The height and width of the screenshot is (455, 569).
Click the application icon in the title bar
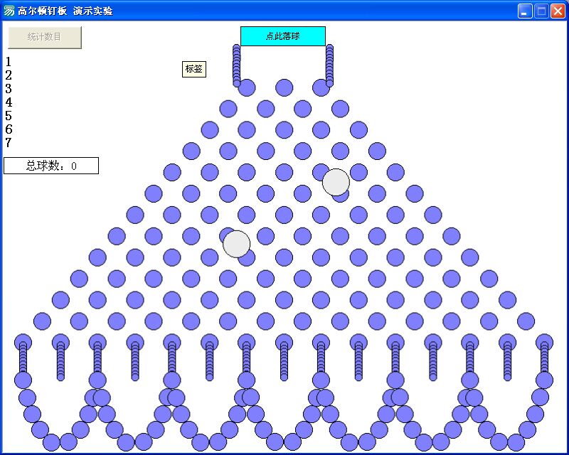tap(9, 11)
